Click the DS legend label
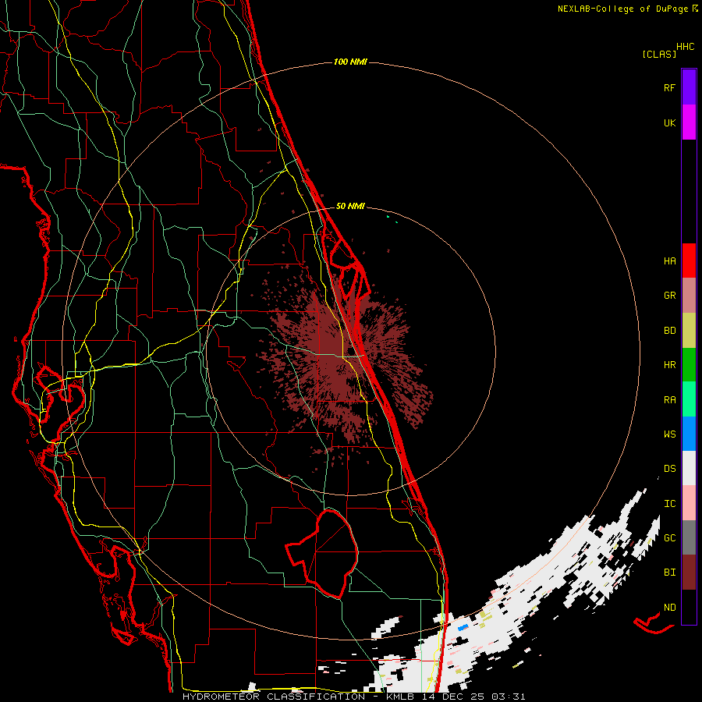The width and height of the screenshot is (702, 702). (x=669, y=469)
